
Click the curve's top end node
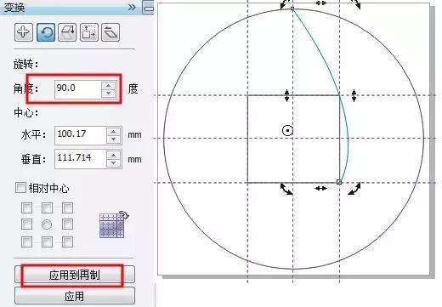(292, 9)
